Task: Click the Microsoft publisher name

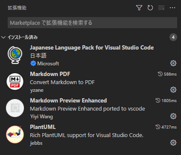Action: pyautogui.click(x=48, y=64)
